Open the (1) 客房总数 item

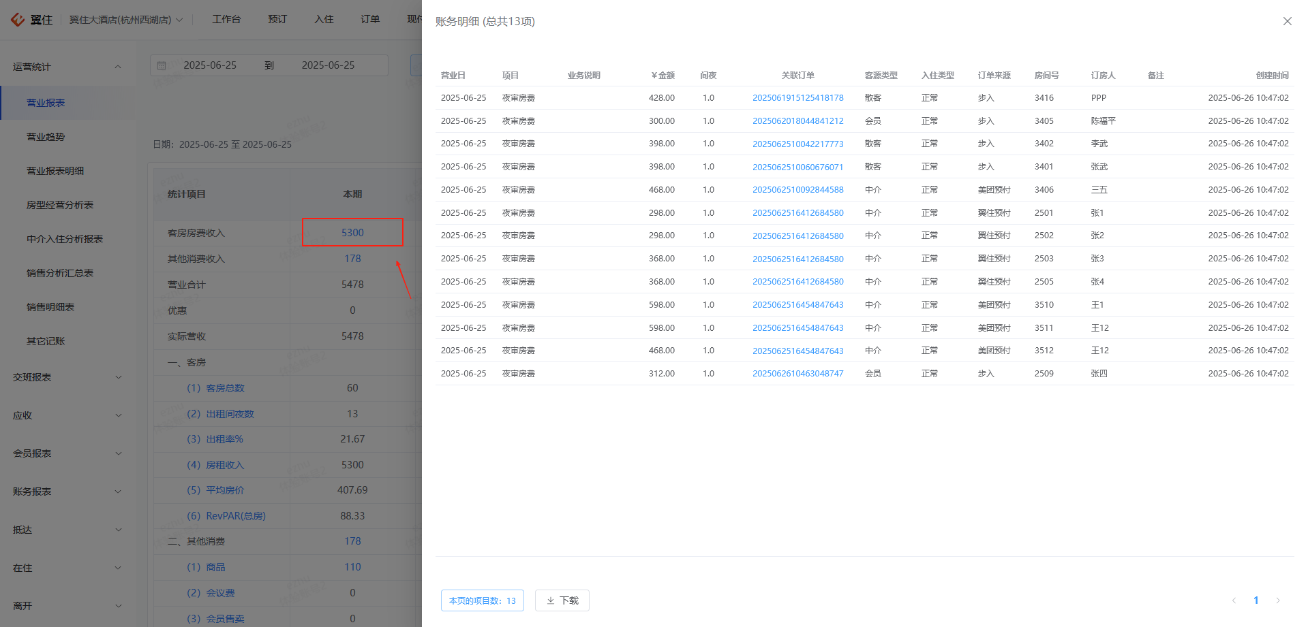click(x=215, y=388)
